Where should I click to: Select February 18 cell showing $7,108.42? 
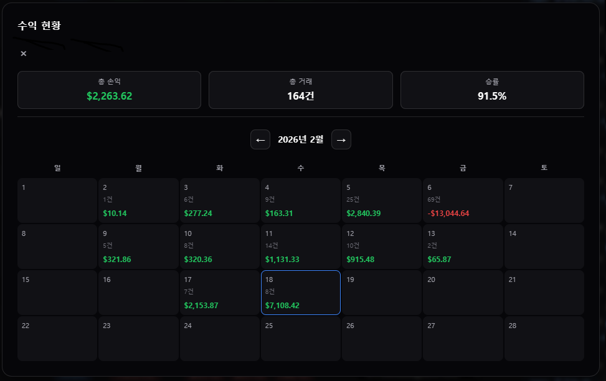tap(300, 293)
